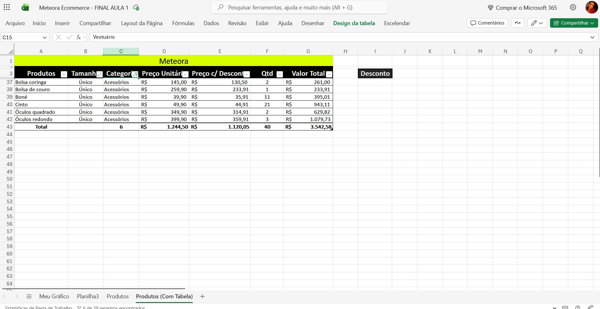
Task: Select the Óculos redondo cell
Action: [x=41, y=119]
